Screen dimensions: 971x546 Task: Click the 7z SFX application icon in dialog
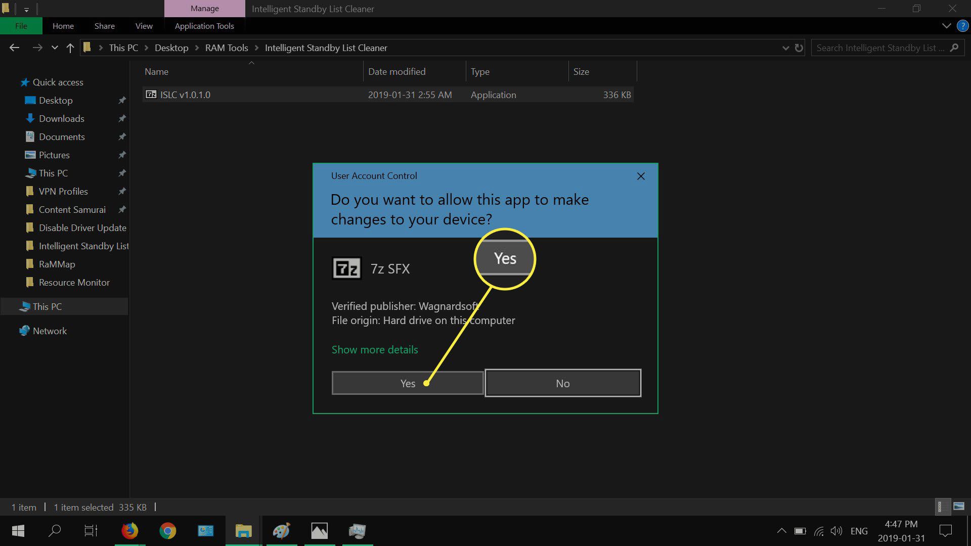pyautogui.click(x=346, y=268)
